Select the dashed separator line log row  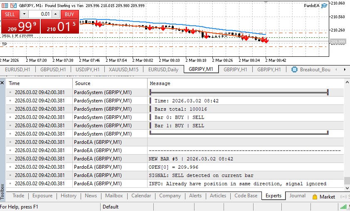pos(175,150)
